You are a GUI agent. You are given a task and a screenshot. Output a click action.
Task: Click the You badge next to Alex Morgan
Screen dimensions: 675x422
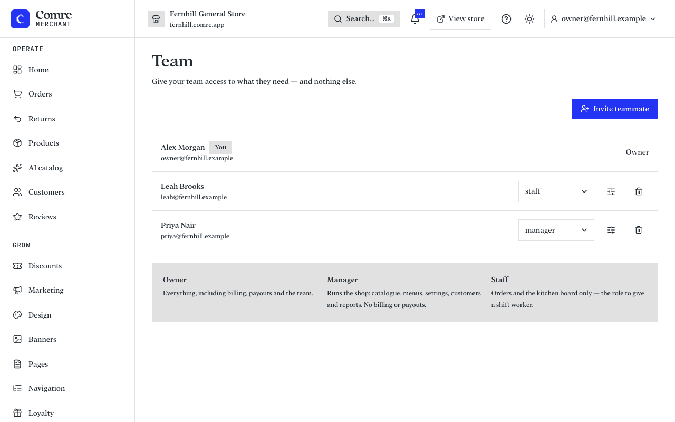pos(220,147)
